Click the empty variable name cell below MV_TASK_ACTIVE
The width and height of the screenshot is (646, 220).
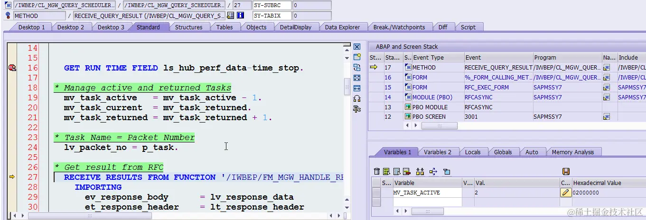(x=427, y=202)
